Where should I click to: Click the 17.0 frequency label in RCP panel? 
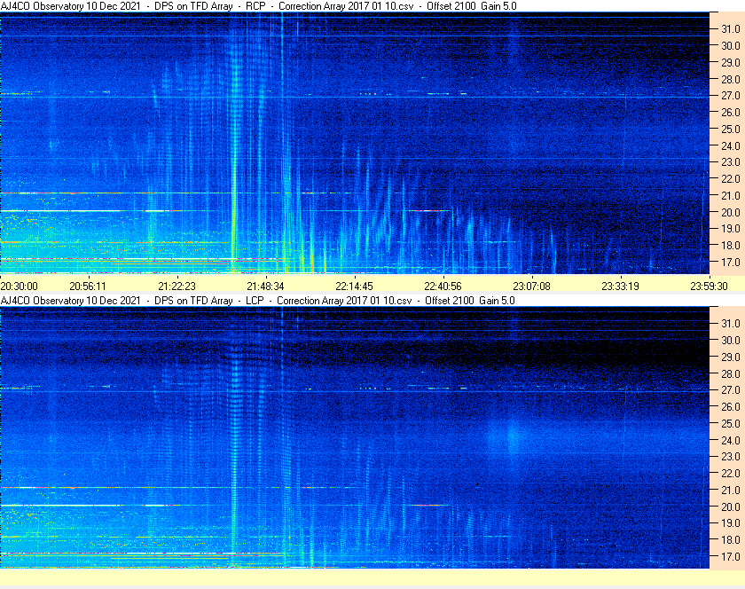pyautogui.click(x=731, y=262)
